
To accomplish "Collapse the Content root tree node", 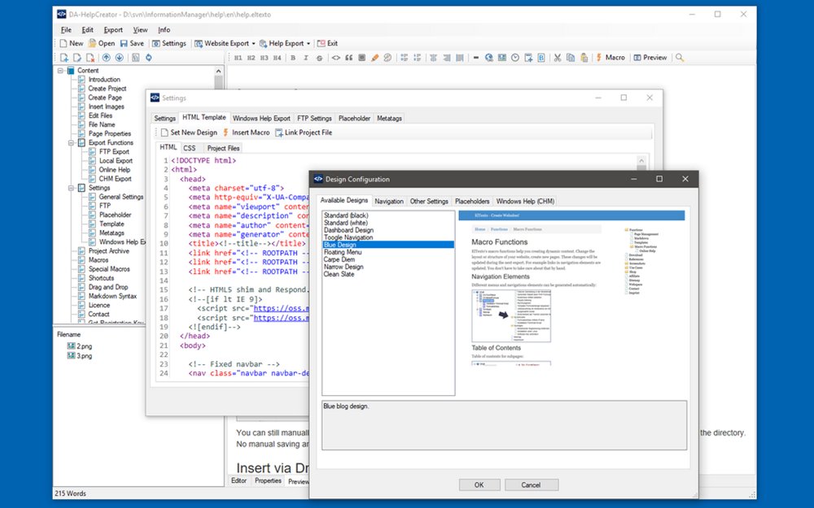I will click(x=61, y=71).
